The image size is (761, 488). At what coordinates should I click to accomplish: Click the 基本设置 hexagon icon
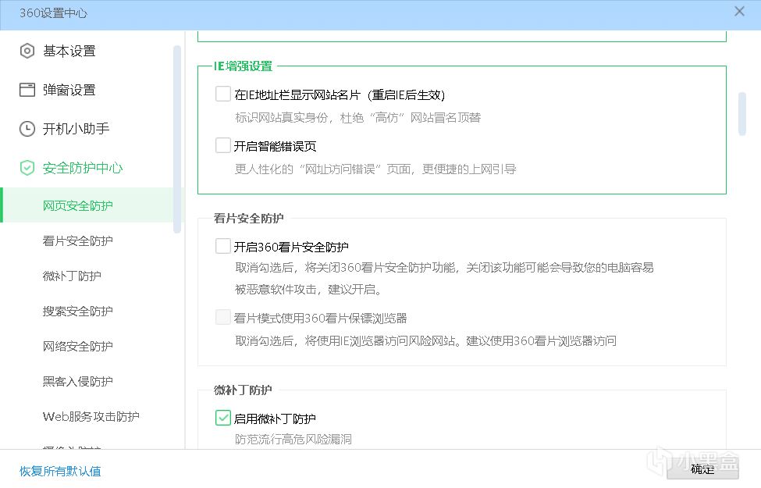tap(27, 51)
